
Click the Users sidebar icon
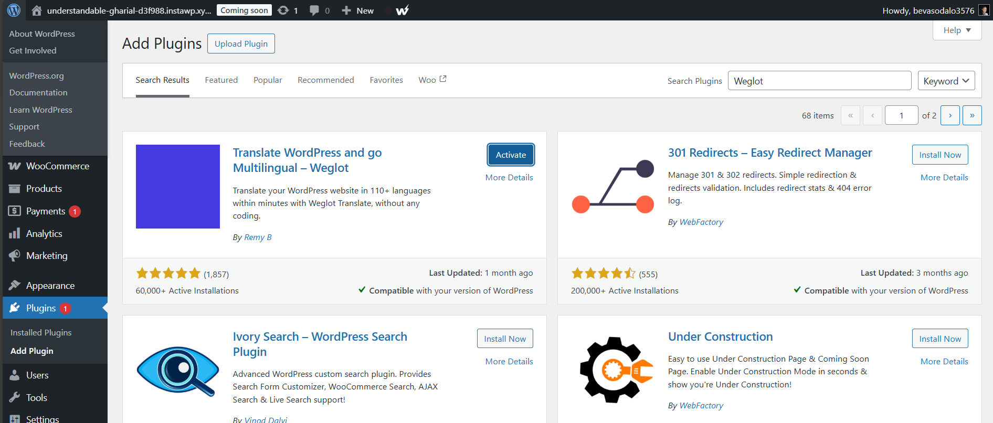point(15,375)
